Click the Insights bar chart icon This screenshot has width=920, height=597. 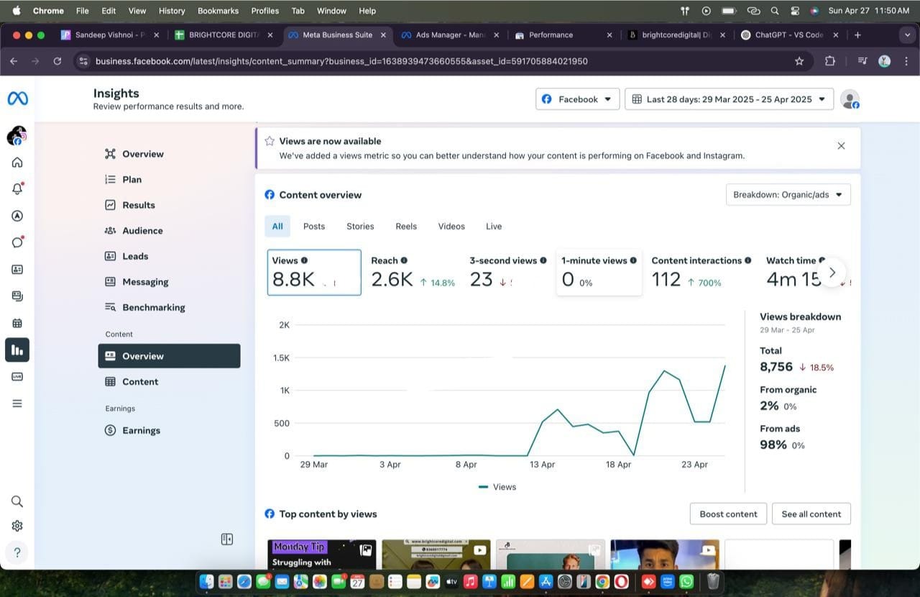click(17, 350)
